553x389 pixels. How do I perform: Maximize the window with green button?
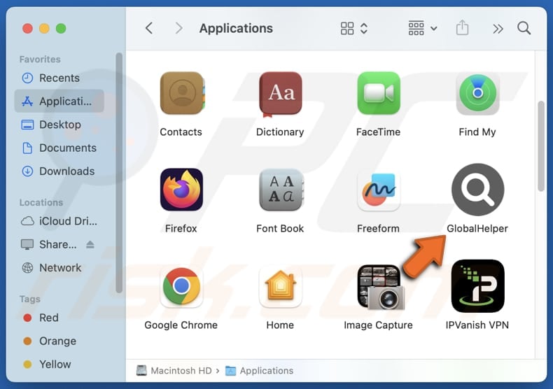61,28
